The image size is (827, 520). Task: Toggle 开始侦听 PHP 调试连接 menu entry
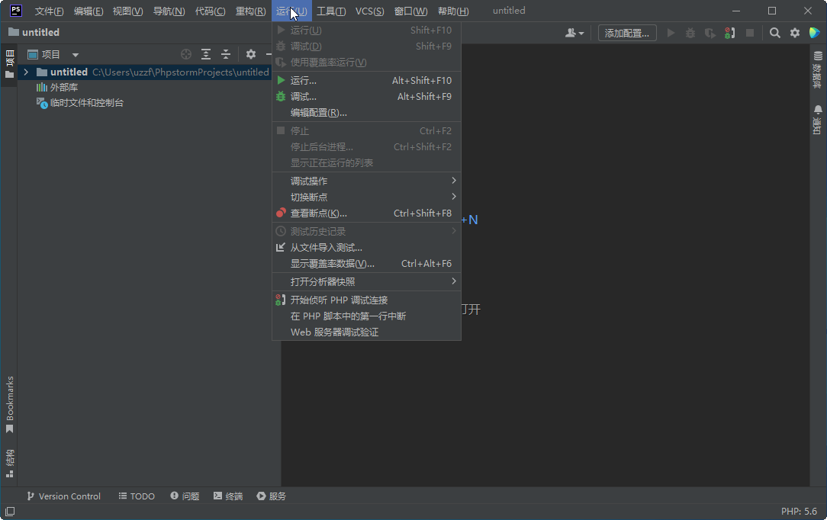click(x=366, y=300)
